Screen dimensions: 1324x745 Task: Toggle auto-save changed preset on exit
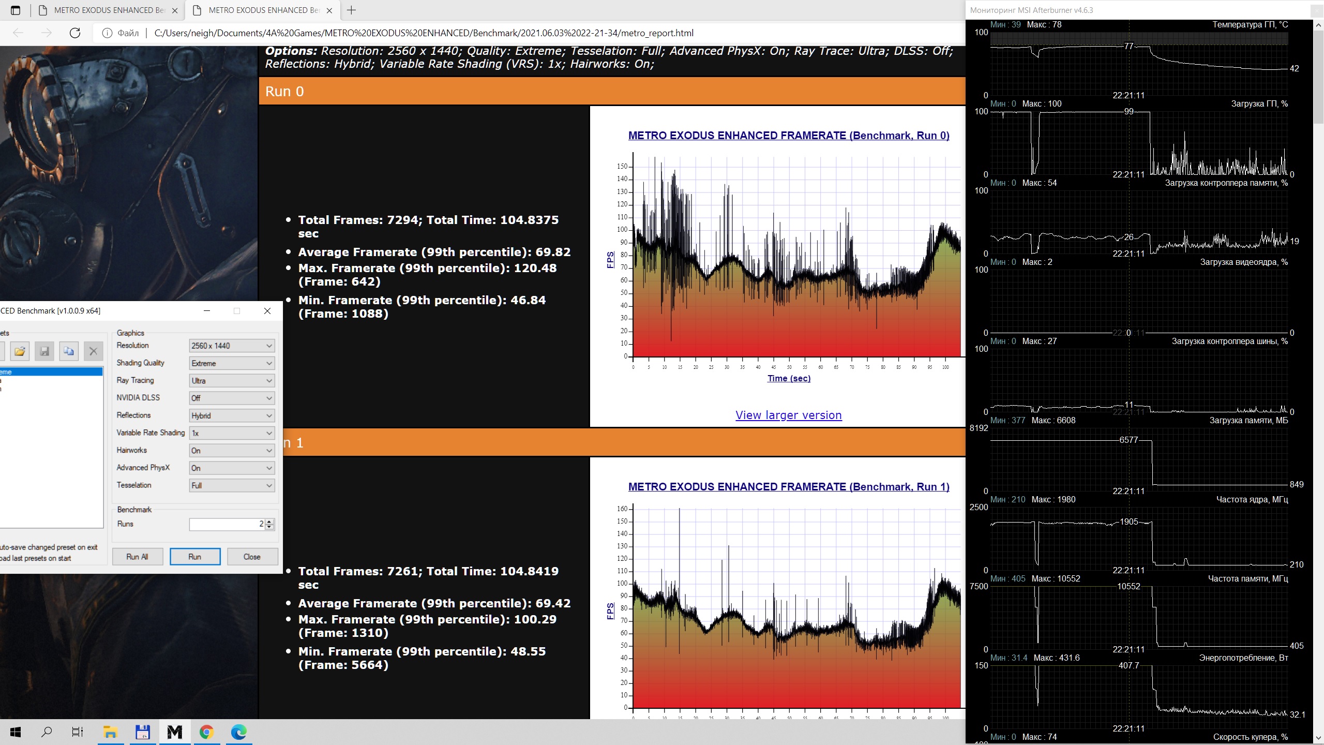[x=49, y=547]
